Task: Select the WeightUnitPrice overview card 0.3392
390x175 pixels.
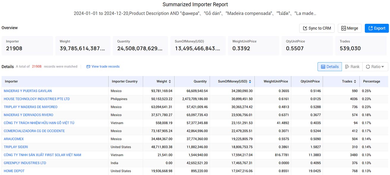Action: [253, 46]
